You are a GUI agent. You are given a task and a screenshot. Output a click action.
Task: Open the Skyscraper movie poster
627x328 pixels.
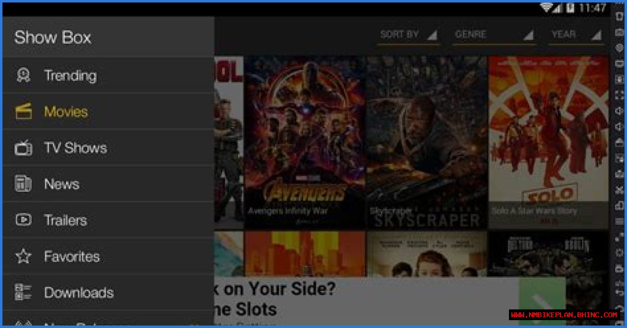[x=427, y=142]
